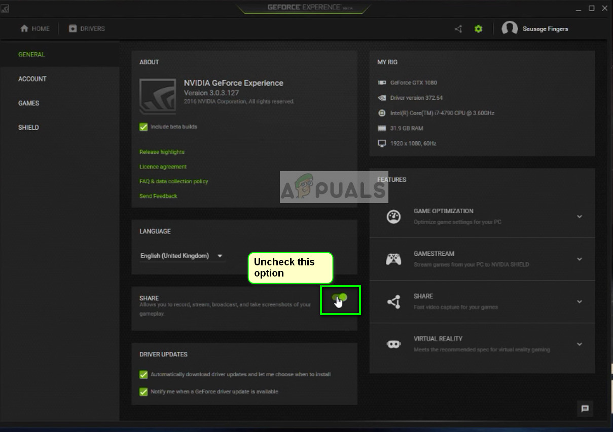Expand the Game Optimization feature chevron
The height and width of the screenshot is (432, 613).
click(x=580, y=217)
